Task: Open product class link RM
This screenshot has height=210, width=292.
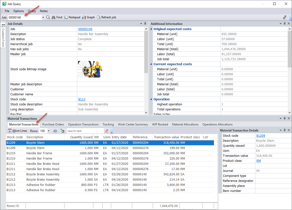Action: click(x=258, y=161)
